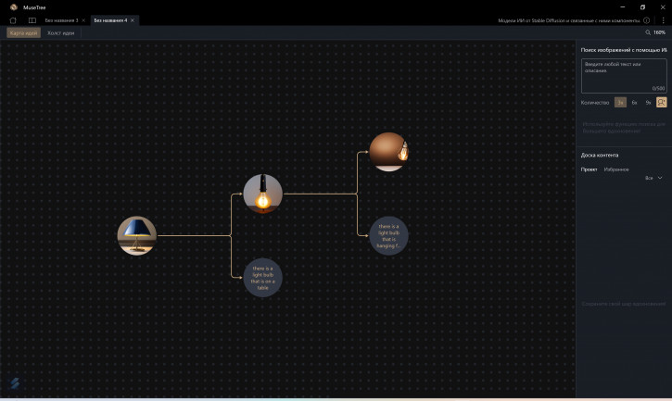Click the 'Поиск изображений с помощью ИИ' heading

point(624,50)
